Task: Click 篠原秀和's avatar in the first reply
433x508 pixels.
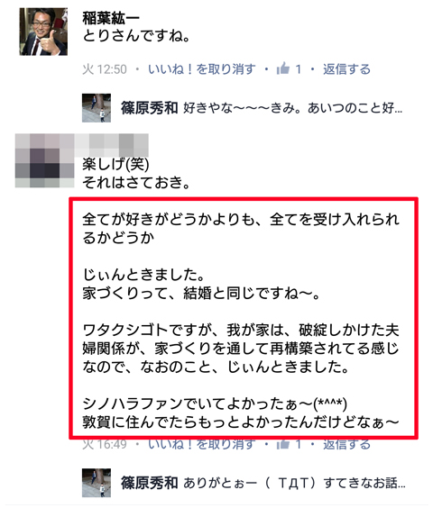Action: 97,108
